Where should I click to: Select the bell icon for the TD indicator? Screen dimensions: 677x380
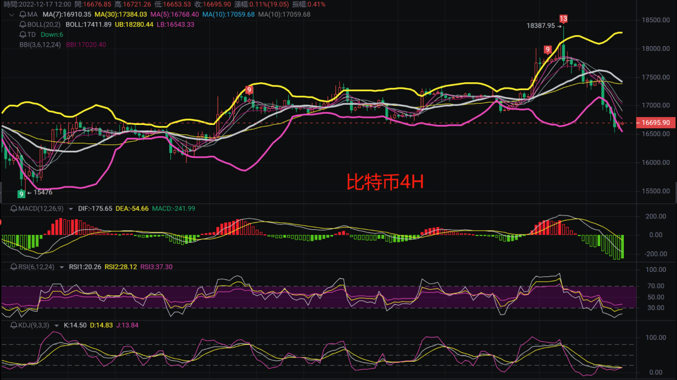[x=23, y=34]
